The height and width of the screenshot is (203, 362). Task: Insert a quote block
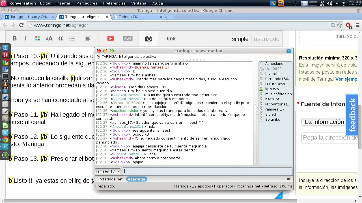click(x=61, y=39)
